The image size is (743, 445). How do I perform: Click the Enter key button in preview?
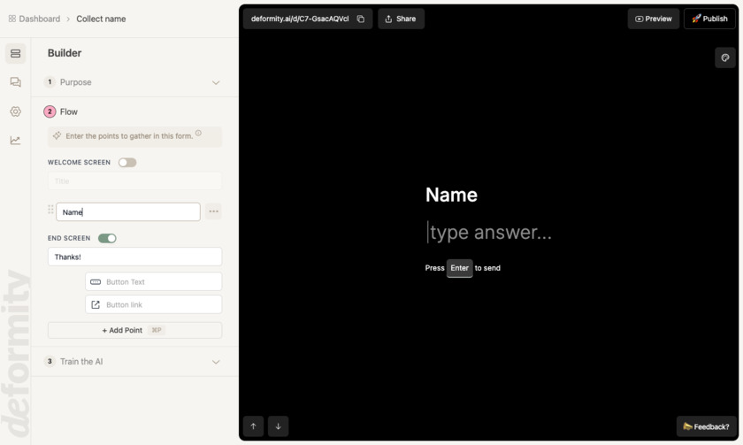point(459,268)
